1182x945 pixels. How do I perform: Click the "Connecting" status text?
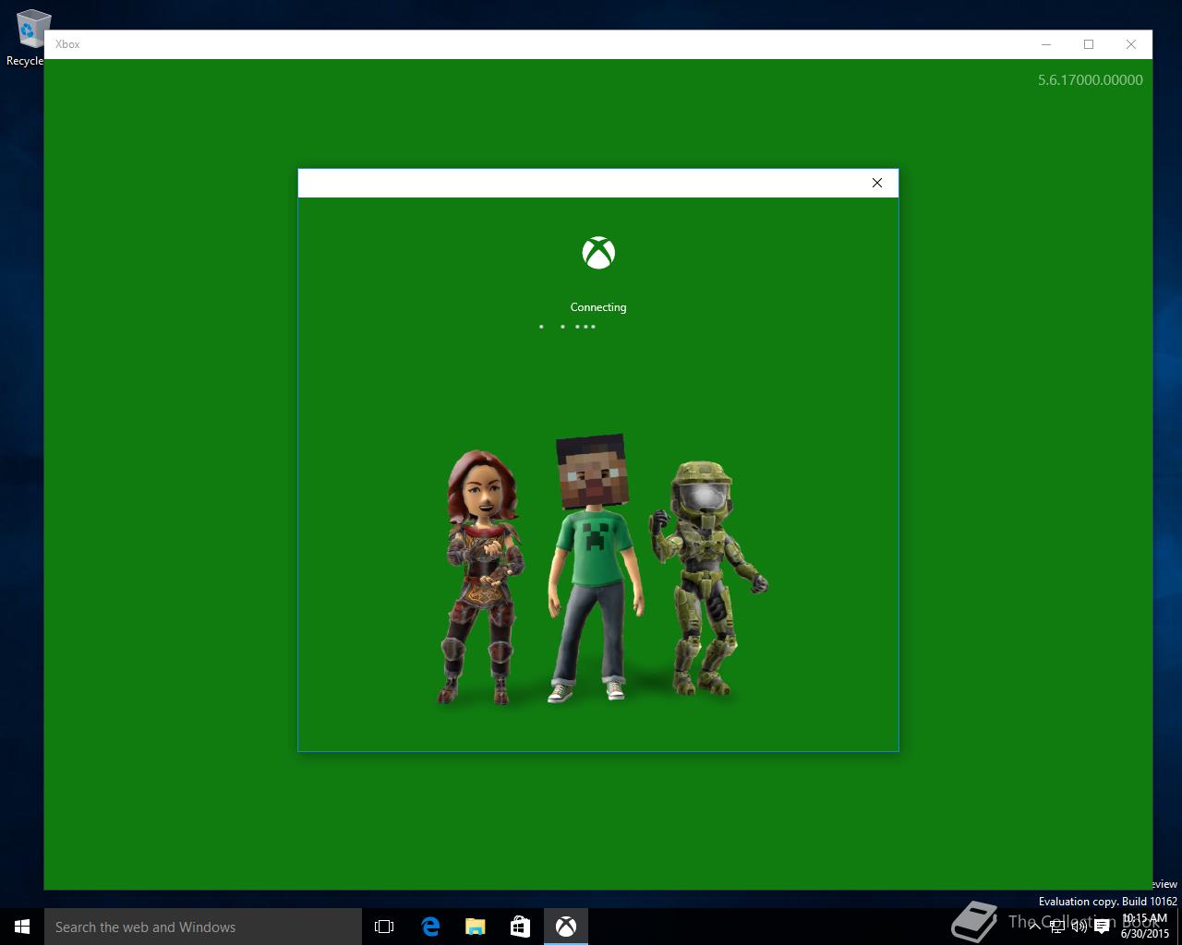point(598,307)
